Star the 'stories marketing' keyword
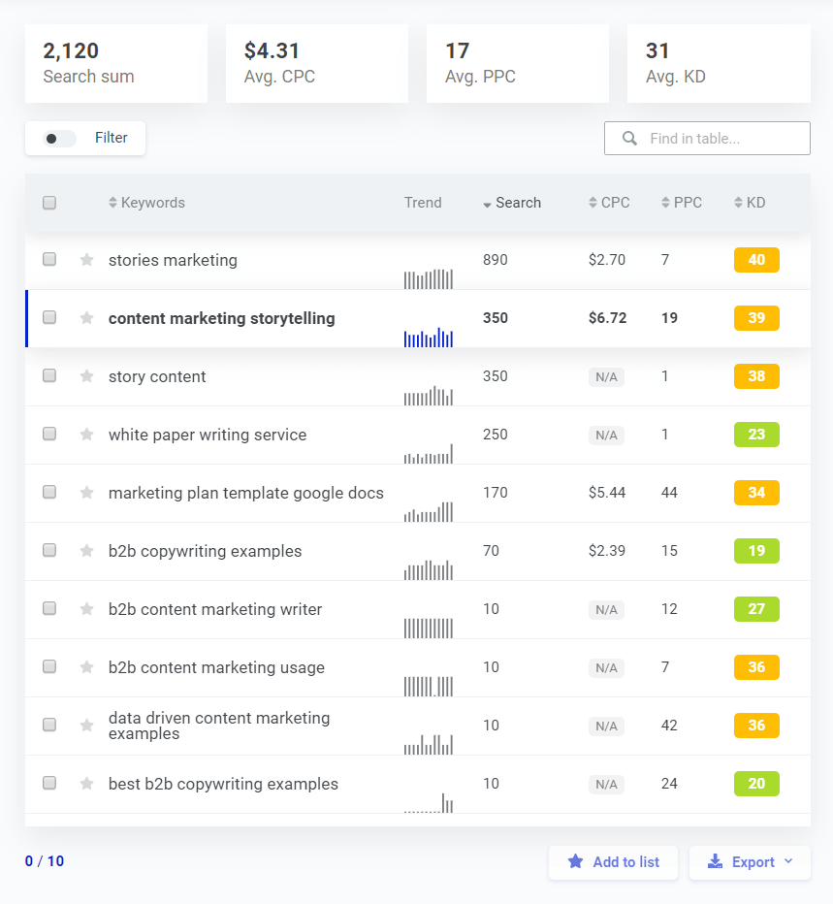 87,260
